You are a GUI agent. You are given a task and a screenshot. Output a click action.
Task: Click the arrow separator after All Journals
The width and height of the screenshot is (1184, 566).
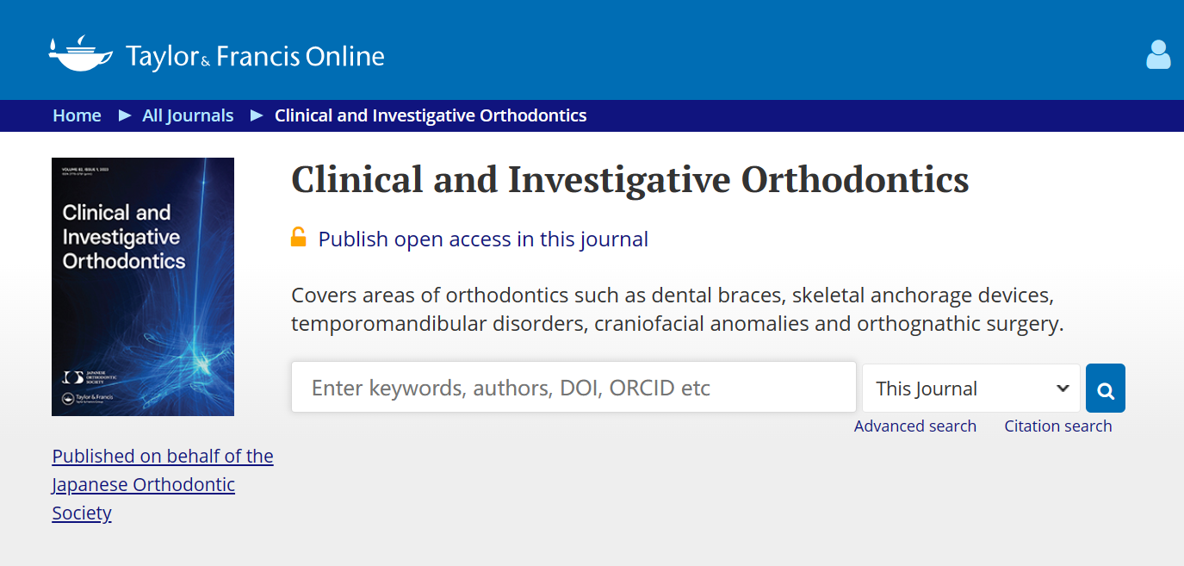[x=257, y=115]
